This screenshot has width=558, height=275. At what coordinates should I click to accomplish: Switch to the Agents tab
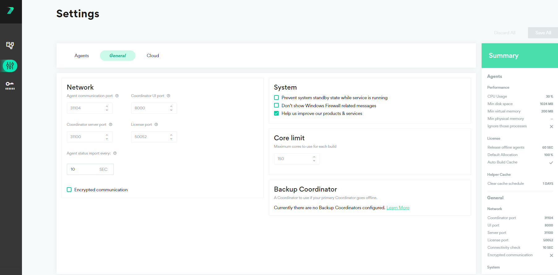[x=82, y=56]
